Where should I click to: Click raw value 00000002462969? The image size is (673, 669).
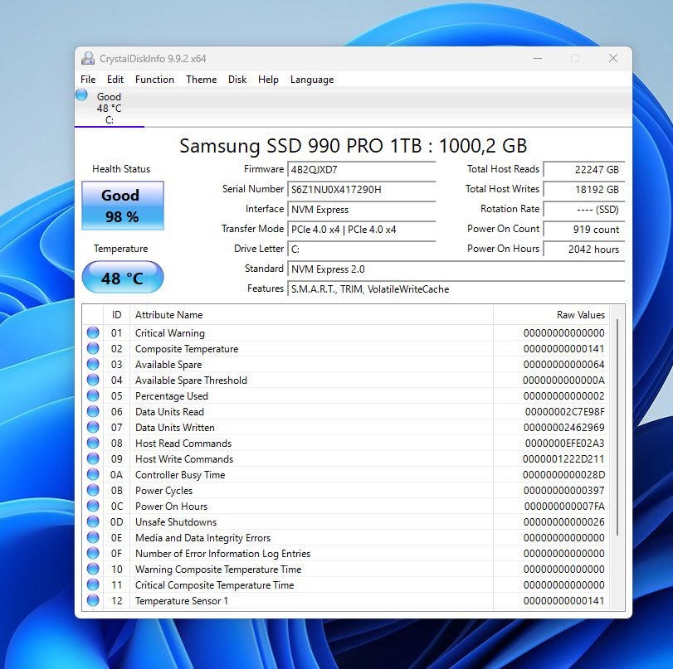(x=564, y=427)
